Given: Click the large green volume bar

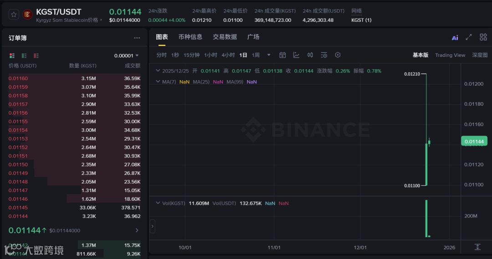Looking at the screenshot, I should 426,218.
